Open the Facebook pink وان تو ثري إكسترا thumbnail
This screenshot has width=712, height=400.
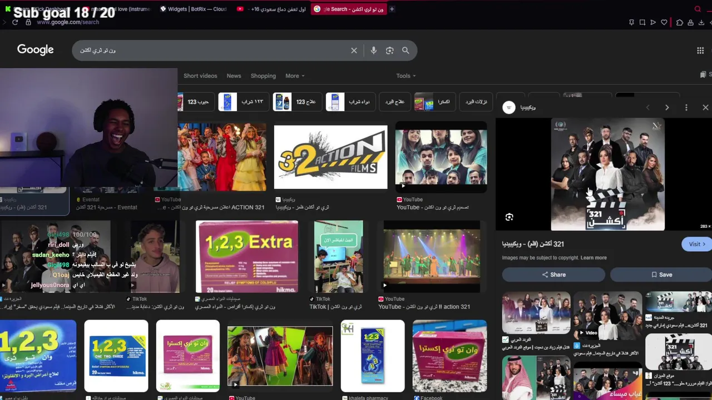pyautogui.click(x=449, y=356)
